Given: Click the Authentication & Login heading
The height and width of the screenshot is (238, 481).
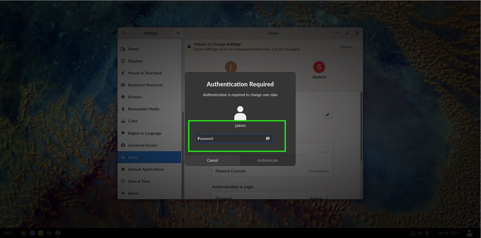Looking at the screenshot, I should point(233,187).
